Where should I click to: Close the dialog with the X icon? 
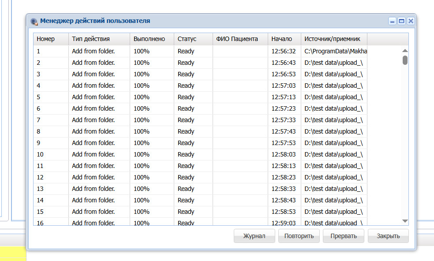click(x=411, y=21)
